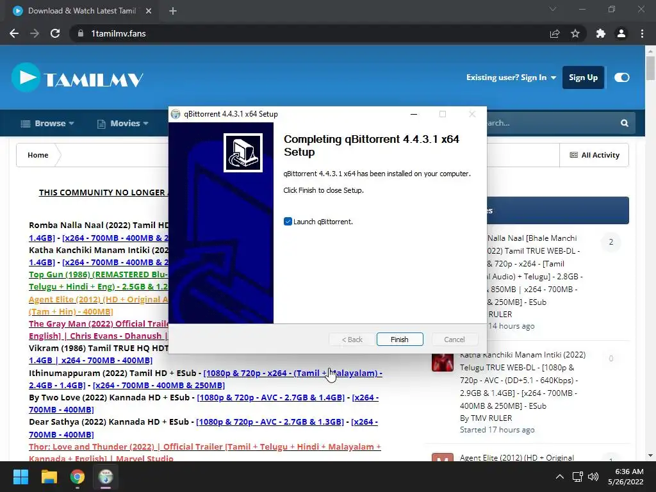Open a new browser tab

pyautogui.click(x=173, y=11)
